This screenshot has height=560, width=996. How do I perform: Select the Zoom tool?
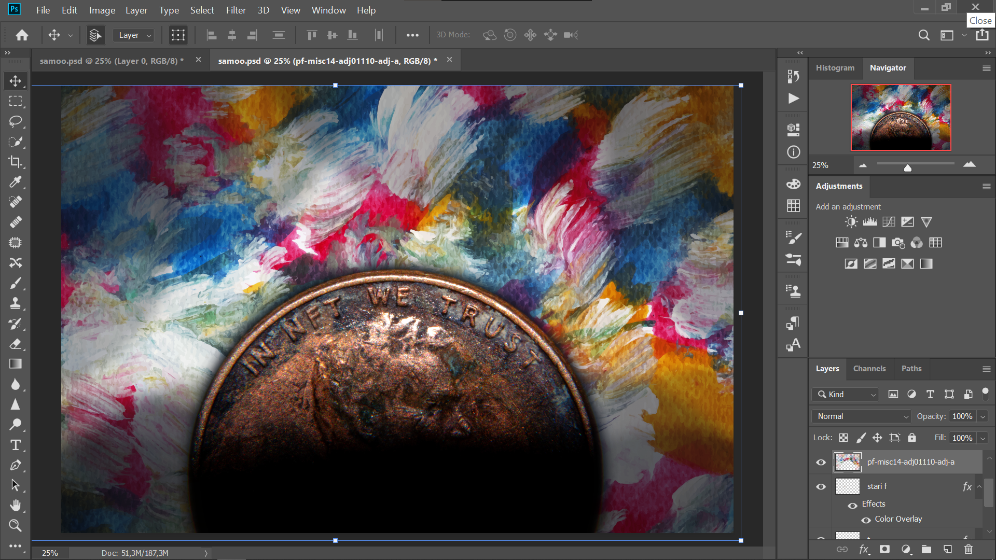coord(15,526)
